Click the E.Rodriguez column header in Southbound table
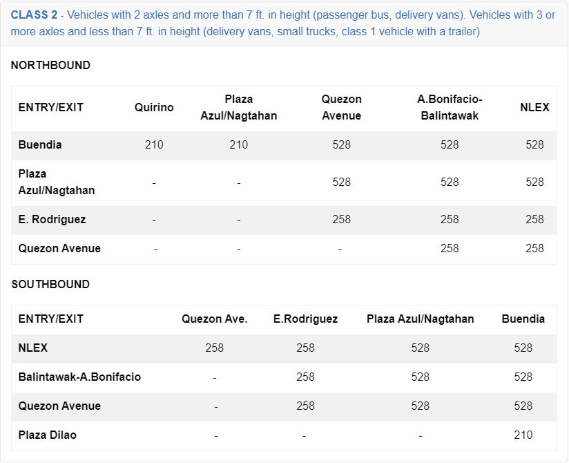 (305, 319)
